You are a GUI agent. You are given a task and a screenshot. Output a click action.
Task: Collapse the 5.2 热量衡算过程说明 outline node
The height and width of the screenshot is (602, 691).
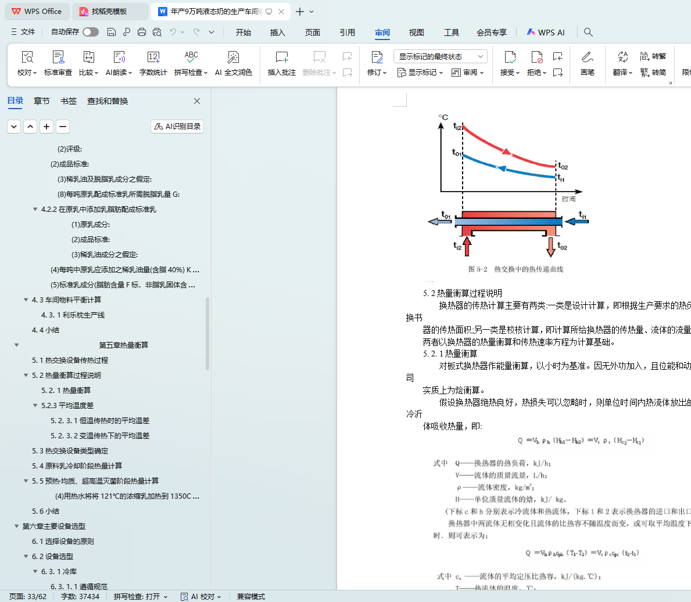pyautogui.click(x=26, y=376)
